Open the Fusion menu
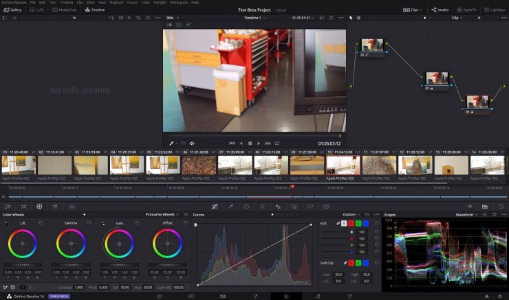Screen dimensions: 509x300 (x=132, y=3)
